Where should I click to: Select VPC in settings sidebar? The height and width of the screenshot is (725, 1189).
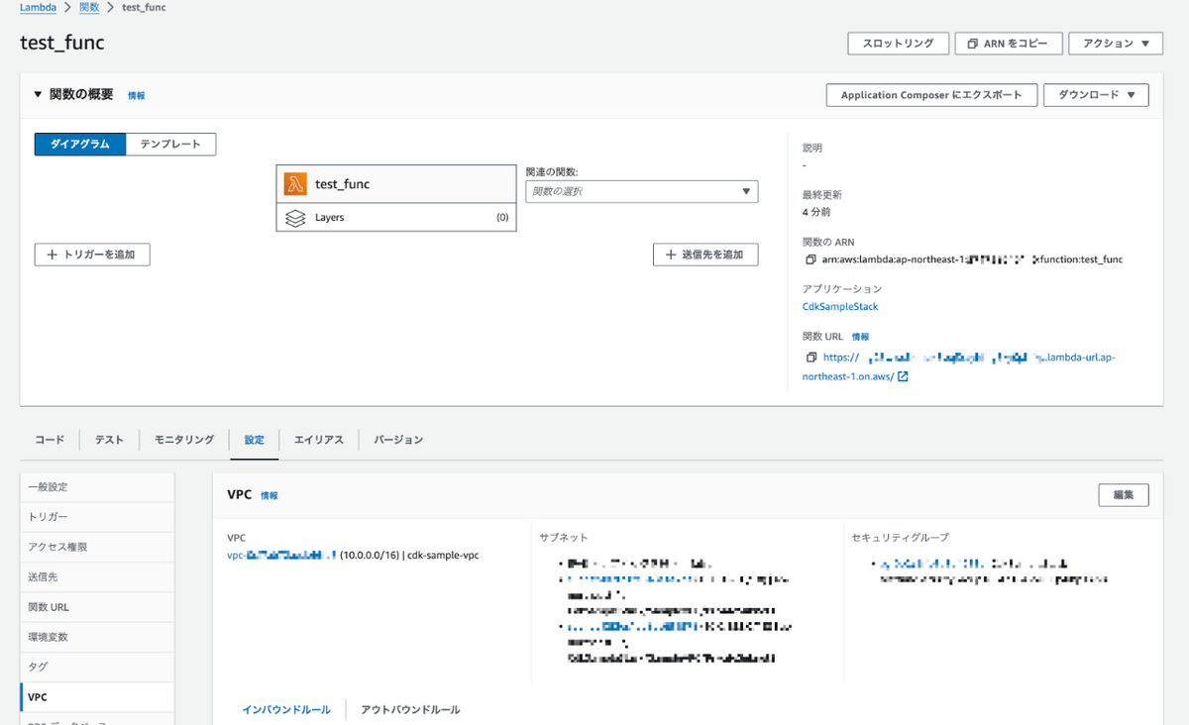click(97, 697)
